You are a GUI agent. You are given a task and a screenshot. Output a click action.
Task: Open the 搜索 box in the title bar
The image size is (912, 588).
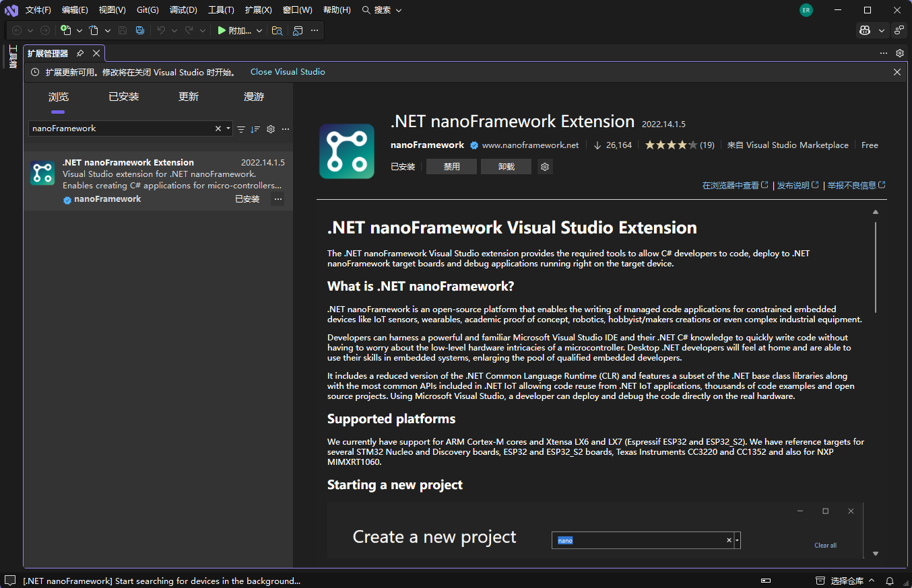click(382, 10)
